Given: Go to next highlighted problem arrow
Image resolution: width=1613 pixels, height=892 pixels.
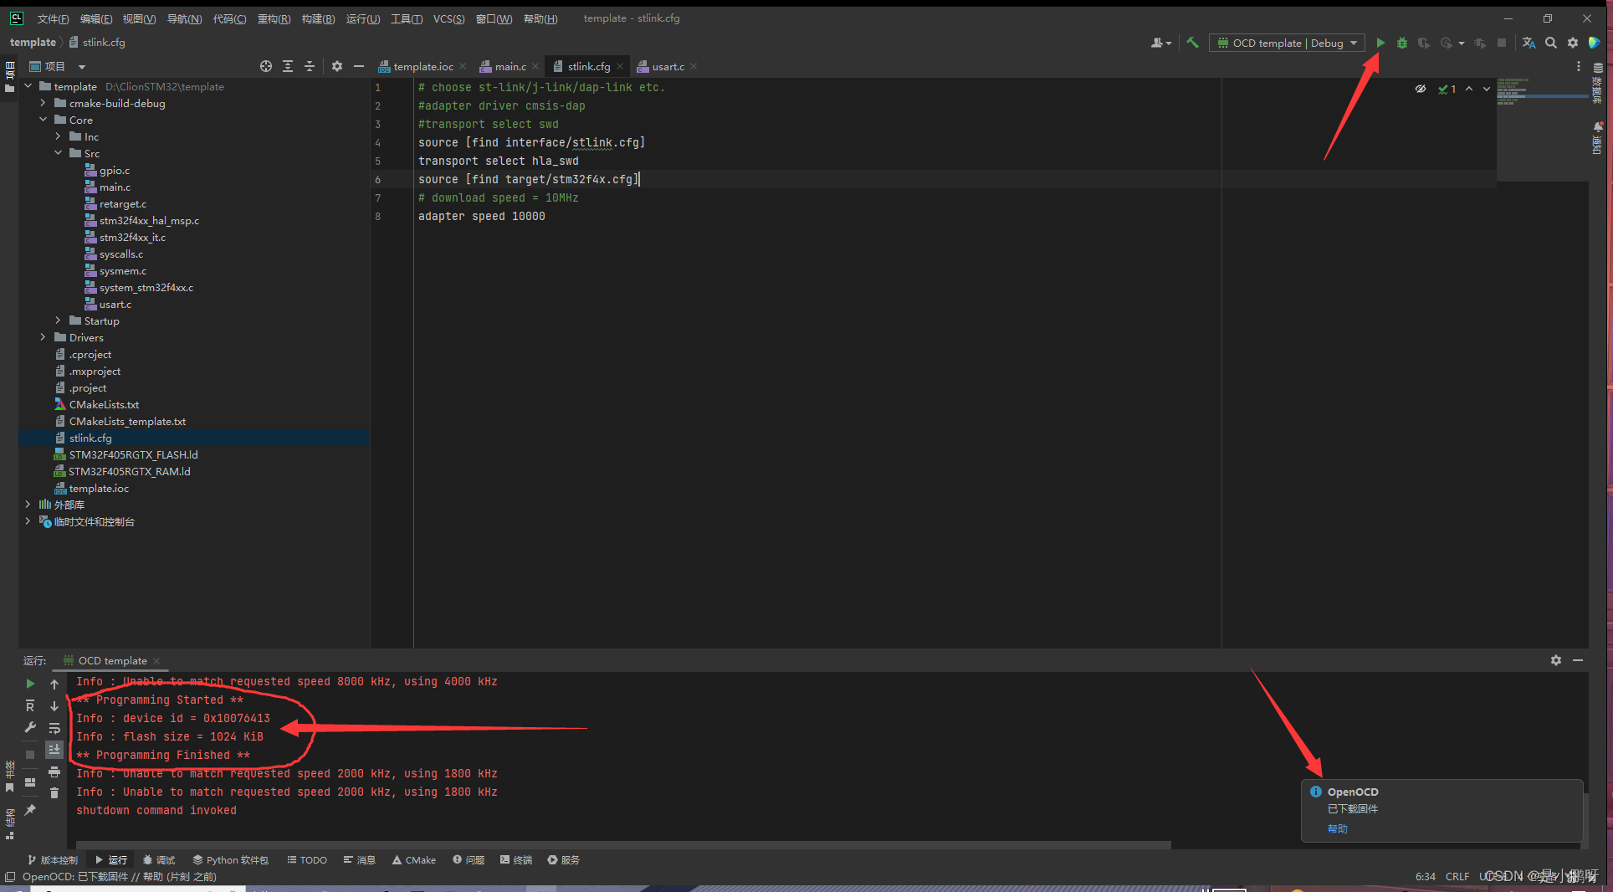Looking at the screenshot, I should tap(1487, 89).
